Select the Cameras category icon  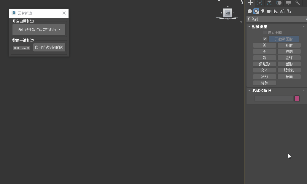(x=269, y=11)
